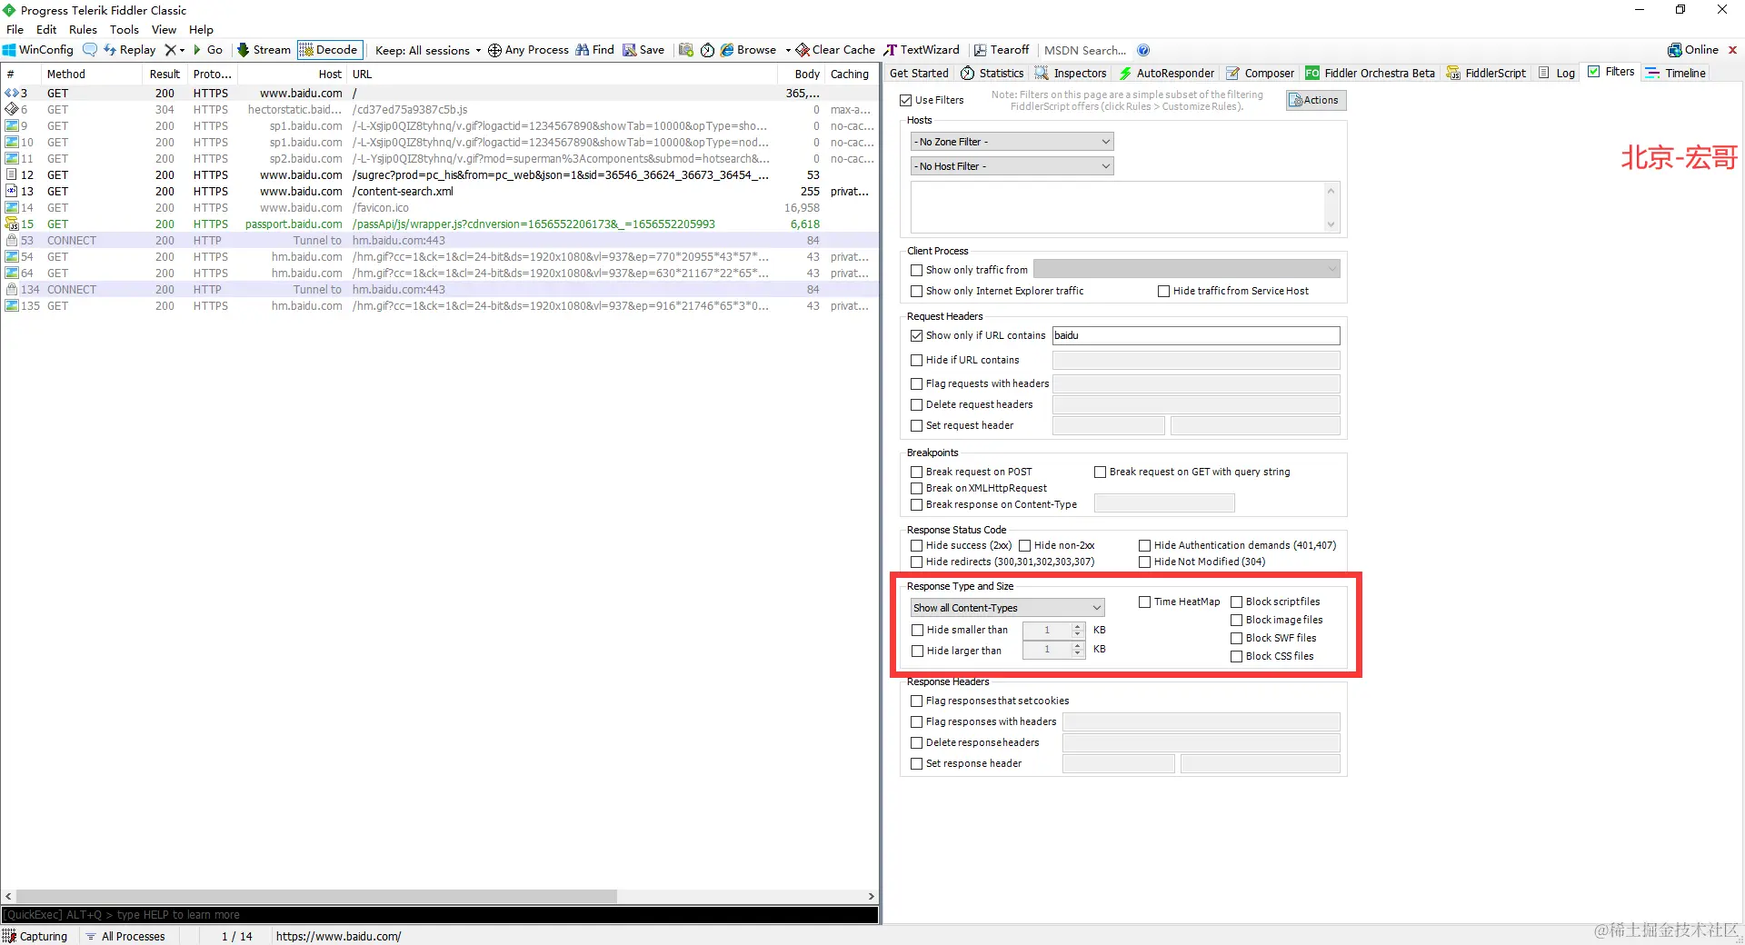The height and width of the screenshot is (945, 1745).
Task: Click the comment speech bubble icon
Action: point(90,50)
